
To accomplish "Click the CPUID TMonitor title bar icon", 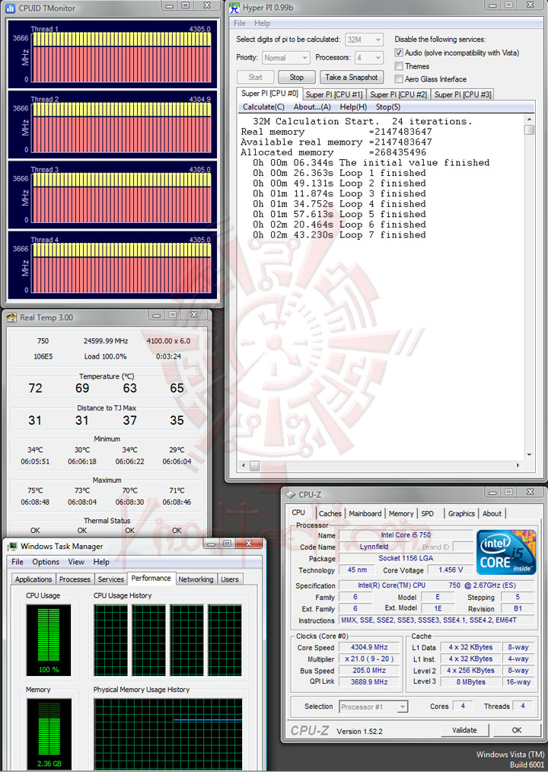I will coord(10,8).
